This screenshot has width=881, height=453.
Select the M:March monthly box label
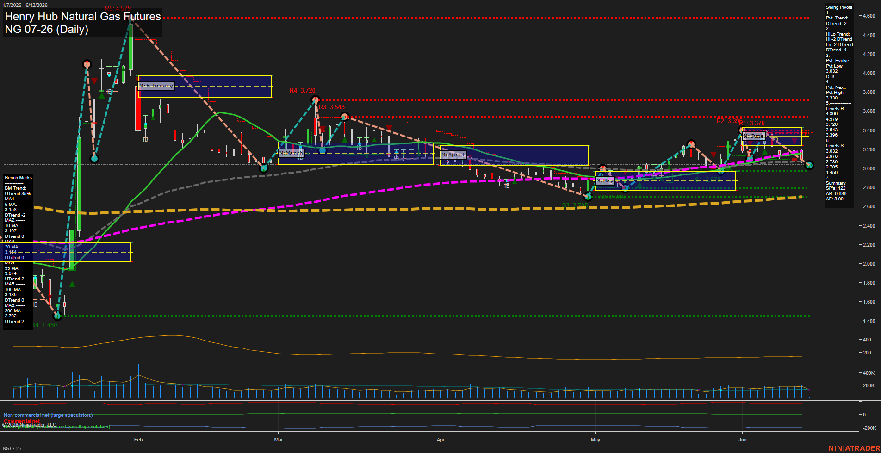click(291, 153)
